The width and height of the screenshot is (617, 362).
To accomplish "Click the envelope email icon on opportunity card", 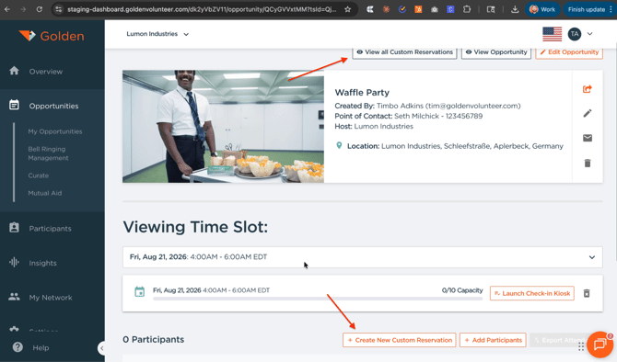I will 588,138.
